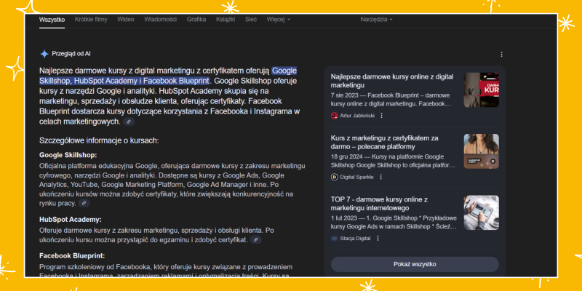Screen dimensions: 582x291
Task: Open three-dot menu next to Stacja Digital
Action: pyautogui.click(x=379, y=238)
